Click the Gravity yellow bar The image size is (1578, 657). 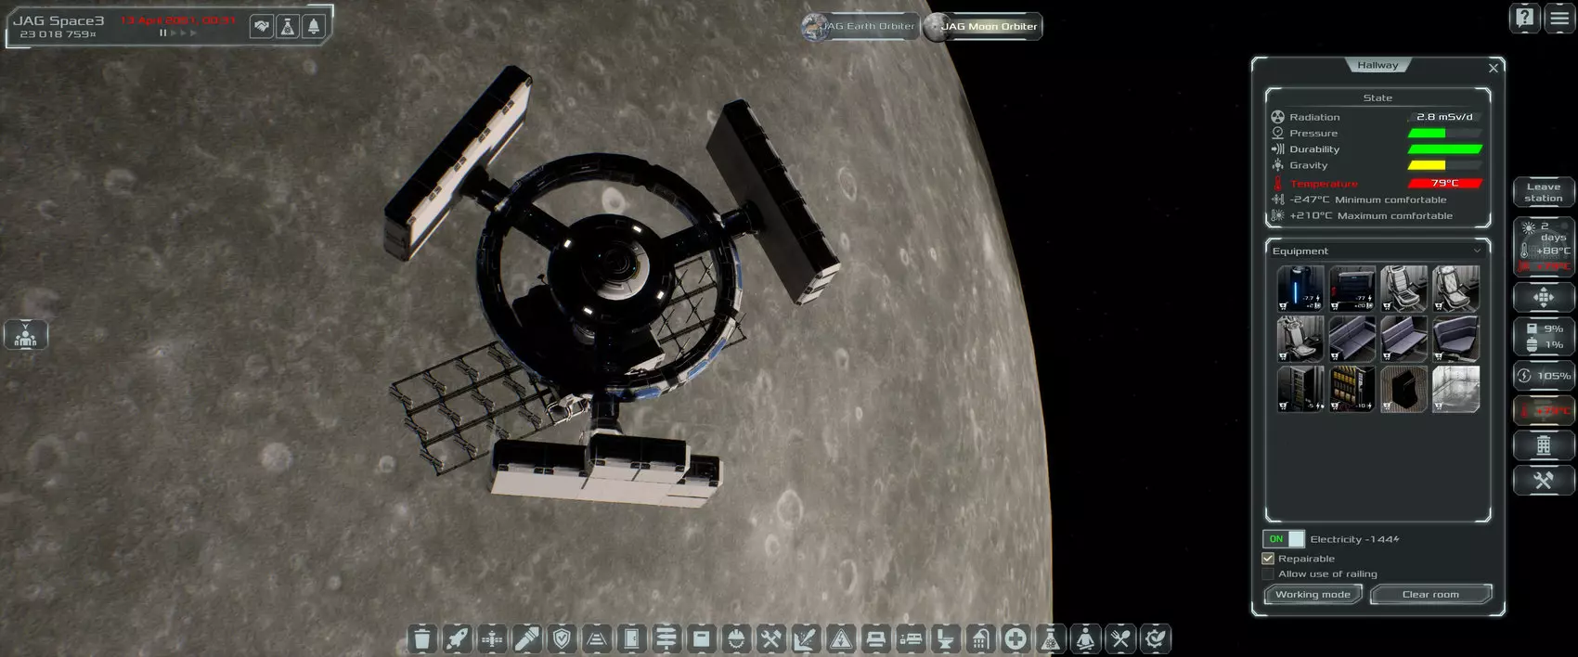tap(1427, 165)
